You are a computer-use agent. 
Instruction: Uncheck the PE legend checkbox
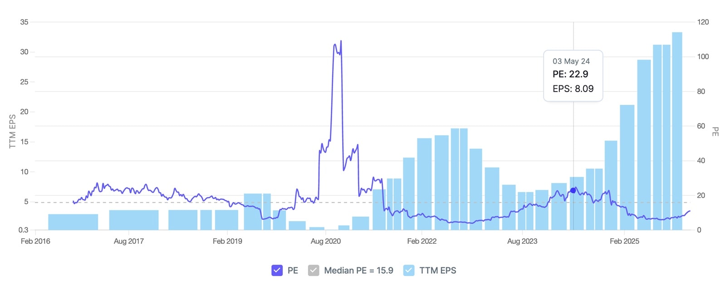[277, 271]
